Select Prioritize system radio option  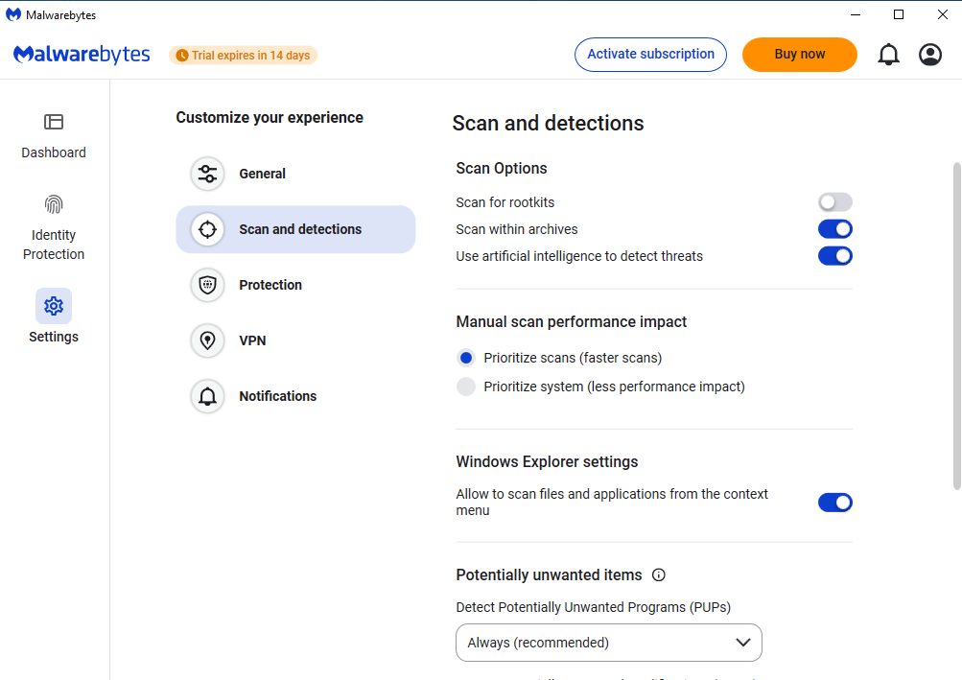[466, 387]
